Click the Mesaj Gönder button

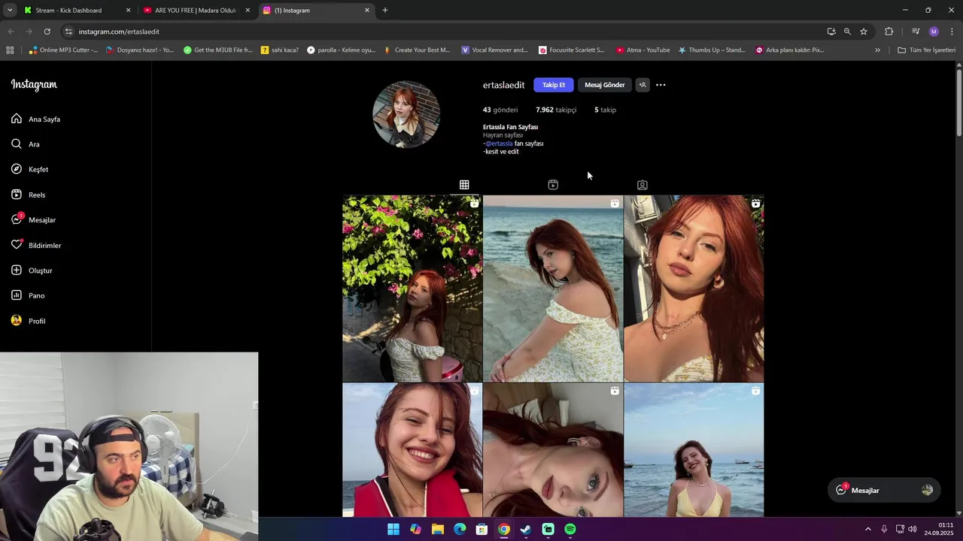pyautogui.click(x=605, y=85)
